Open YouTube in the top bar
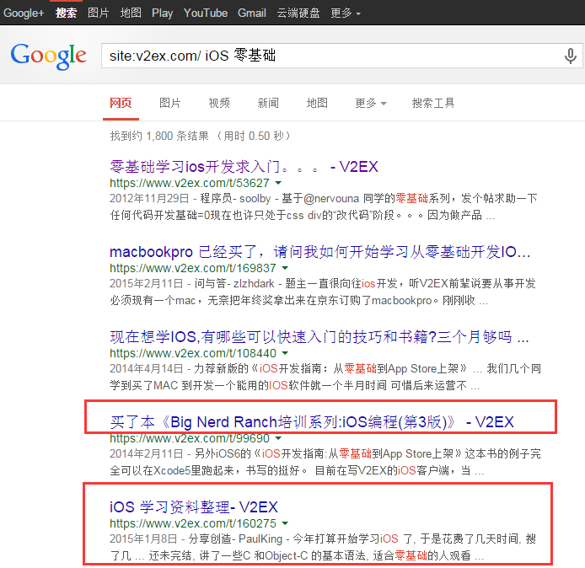585x568 pixels. tap(206, 13)
